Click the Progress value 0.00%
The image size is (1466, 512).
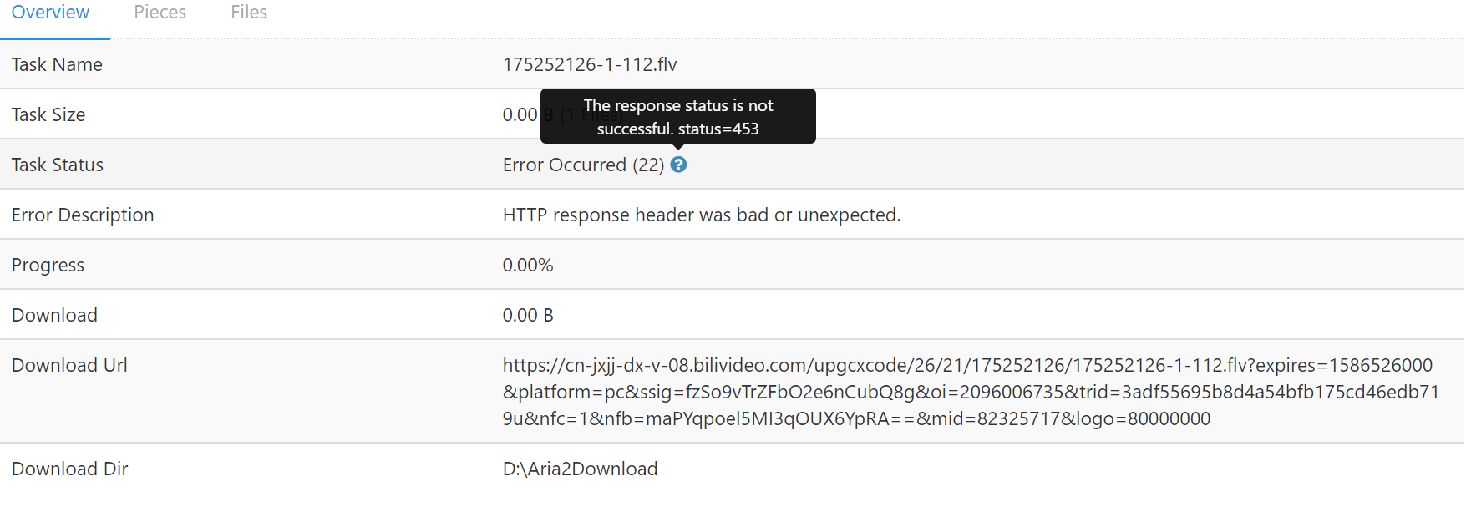click(x=528, y=265)
